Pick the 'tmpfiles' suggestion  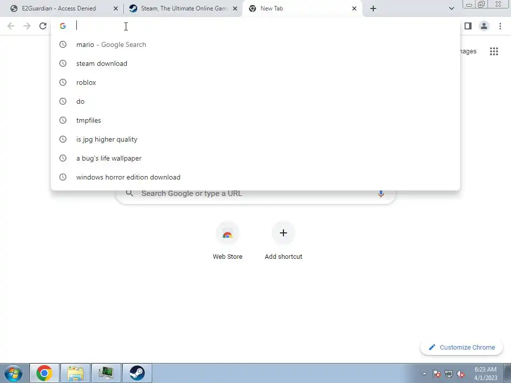255,120
